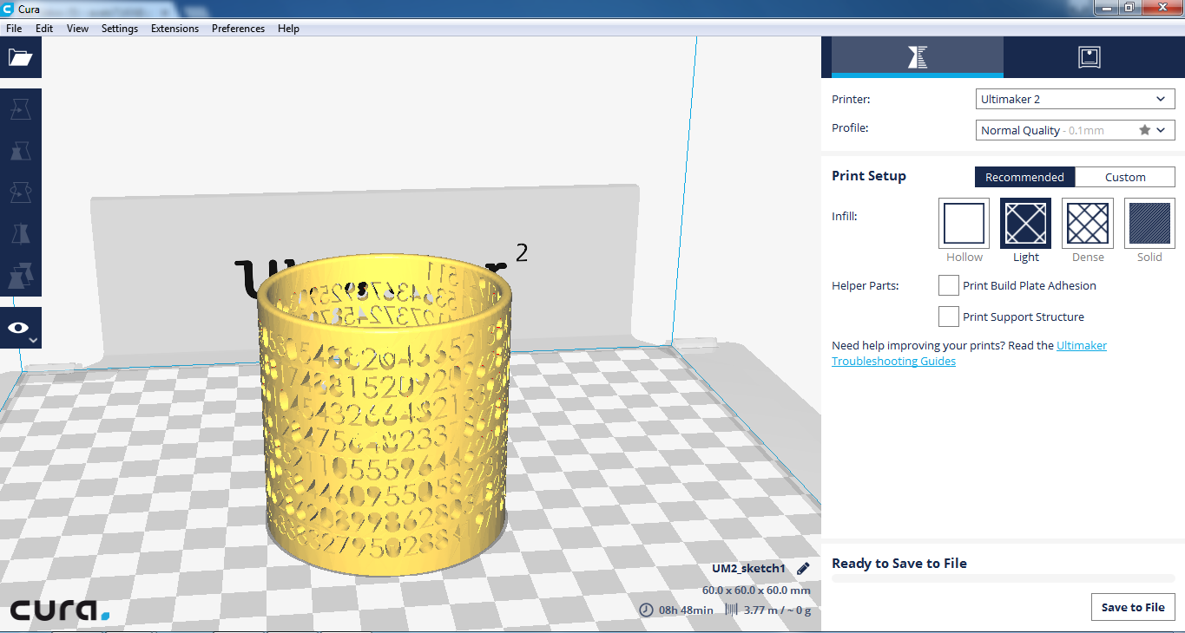
Task: Choose Light infill
Action: click(x=1026, y=223)
